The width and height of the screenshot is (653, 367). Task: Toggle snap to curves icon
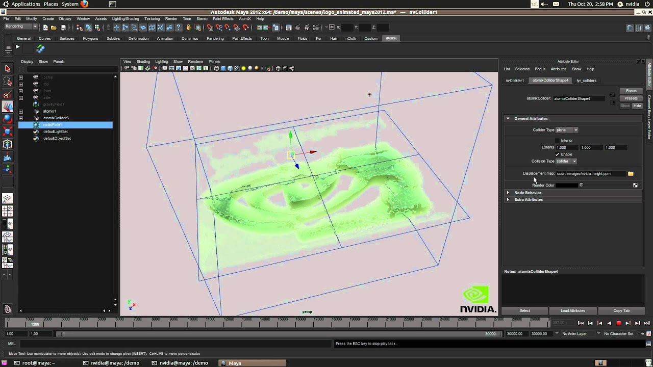(220, 27)
